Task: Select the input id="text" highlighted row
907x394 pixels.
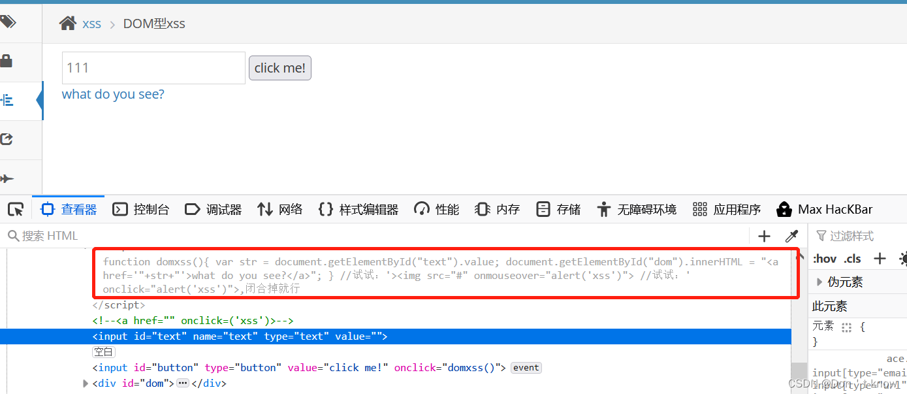Action: [395, 337]
